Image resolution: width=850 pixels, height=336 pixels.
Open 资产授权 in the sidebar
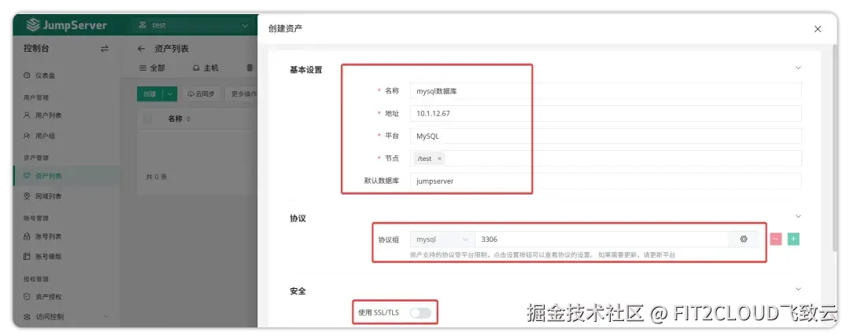[x=49, y=297]
